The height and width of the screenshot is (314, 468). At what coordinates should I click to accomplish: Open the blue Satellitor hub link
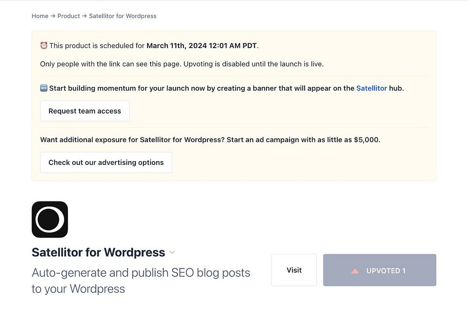click(372, 88)
